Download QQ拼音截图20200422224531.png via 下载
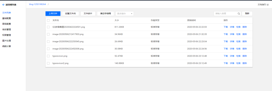 pyautogui.click(x=226, y=27)
